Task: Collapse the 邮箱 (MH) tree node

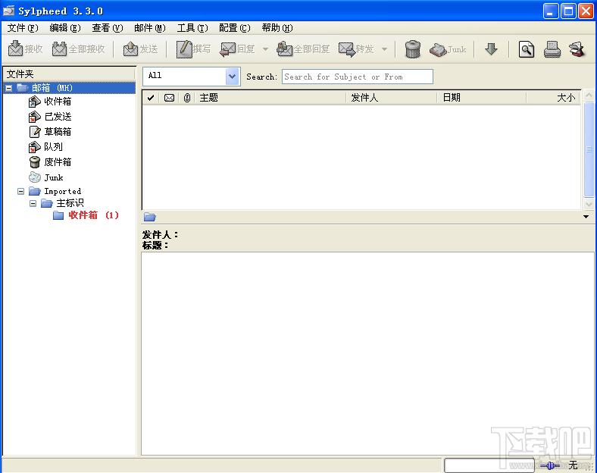Action: pyautogui.click(x=9, y=89)
